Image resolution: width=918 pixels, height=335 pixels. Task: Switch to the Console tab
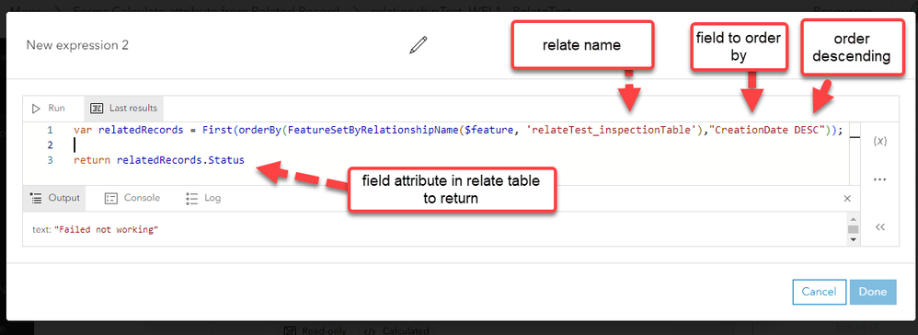point(132,198)
